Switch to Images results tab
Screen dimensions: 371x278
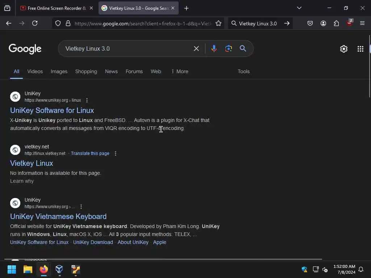(x=59, y=71)
